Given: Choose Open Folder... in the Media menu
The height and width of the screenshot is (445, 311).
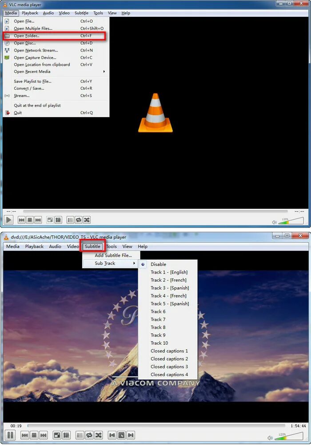Looking at the screenshot, I should [56, 36].
